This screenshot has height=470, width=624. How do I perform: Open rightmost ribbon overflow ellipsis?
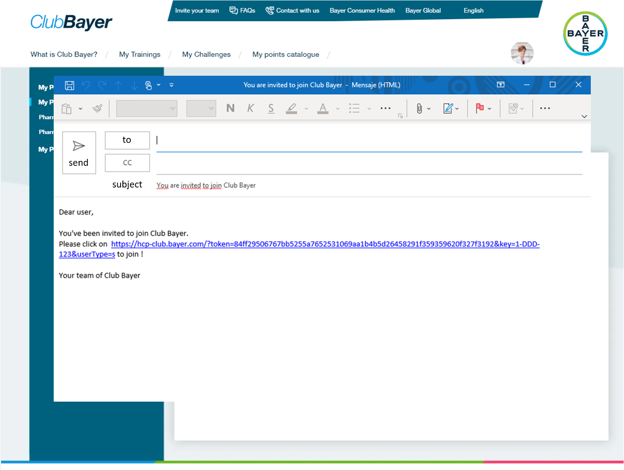[545, 108]
